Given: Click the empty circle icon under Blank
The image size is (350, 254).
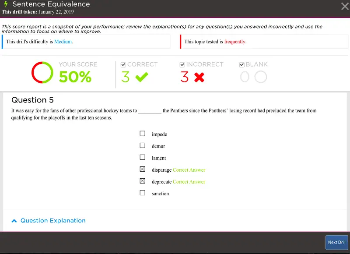Looking at the screenshot, I should (x=260, y=78).
